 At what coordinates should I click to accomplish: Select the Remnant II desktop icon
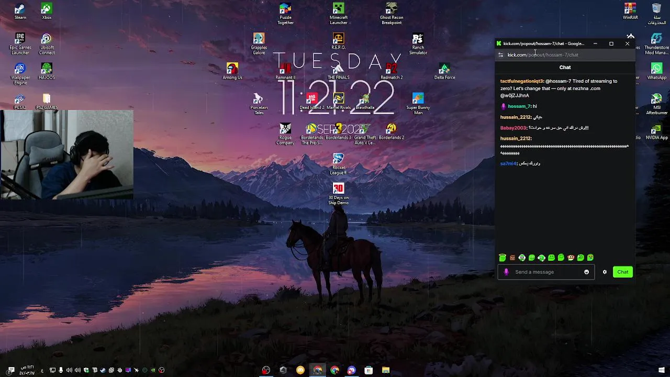coord(285,71)
